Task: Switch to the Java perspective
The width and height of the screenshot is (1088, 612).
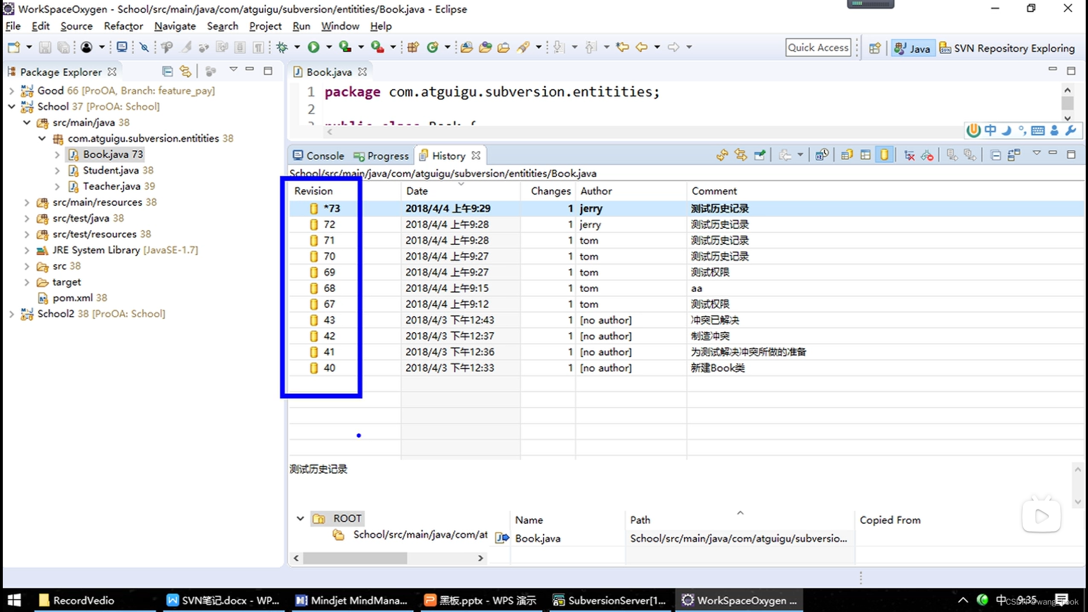Action: coord(912,48)
